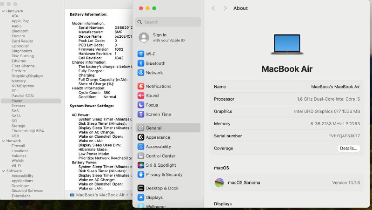Click the Desktop & Dock icon
Viewport: 372px width, 210px height.
(x=141, y=188)
